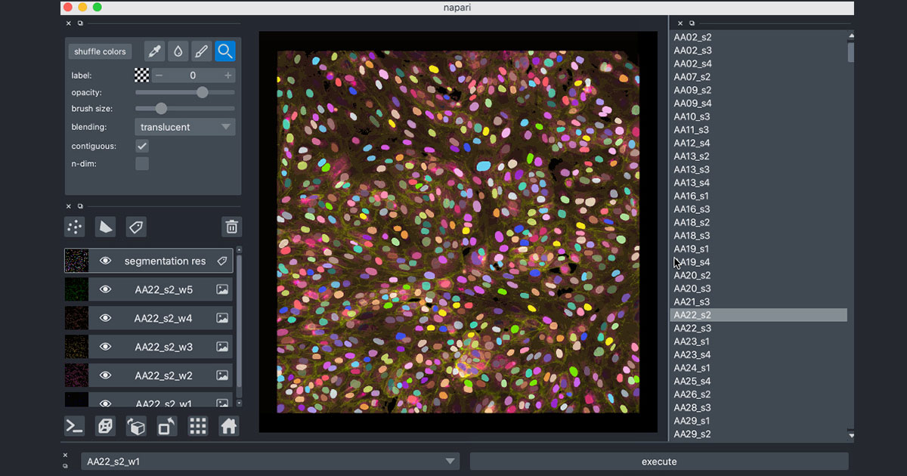Enable the n-dim checkbox
Viewport: 907px width, 476px height.
[x=142, y=163]
